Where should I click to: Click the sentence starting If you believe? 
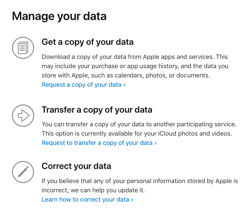pyautogui.click(x=140, y=186)
